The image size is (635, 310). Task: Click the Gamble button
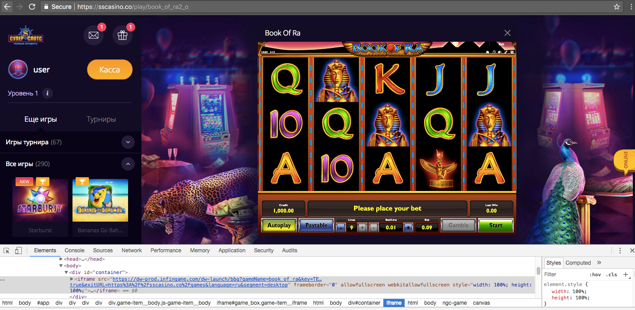pyautogui.click(x=458, y=225)
